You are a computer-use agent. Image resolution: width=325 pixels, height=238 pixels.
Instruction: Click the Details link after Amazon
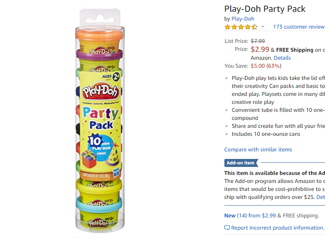point(282,58)
